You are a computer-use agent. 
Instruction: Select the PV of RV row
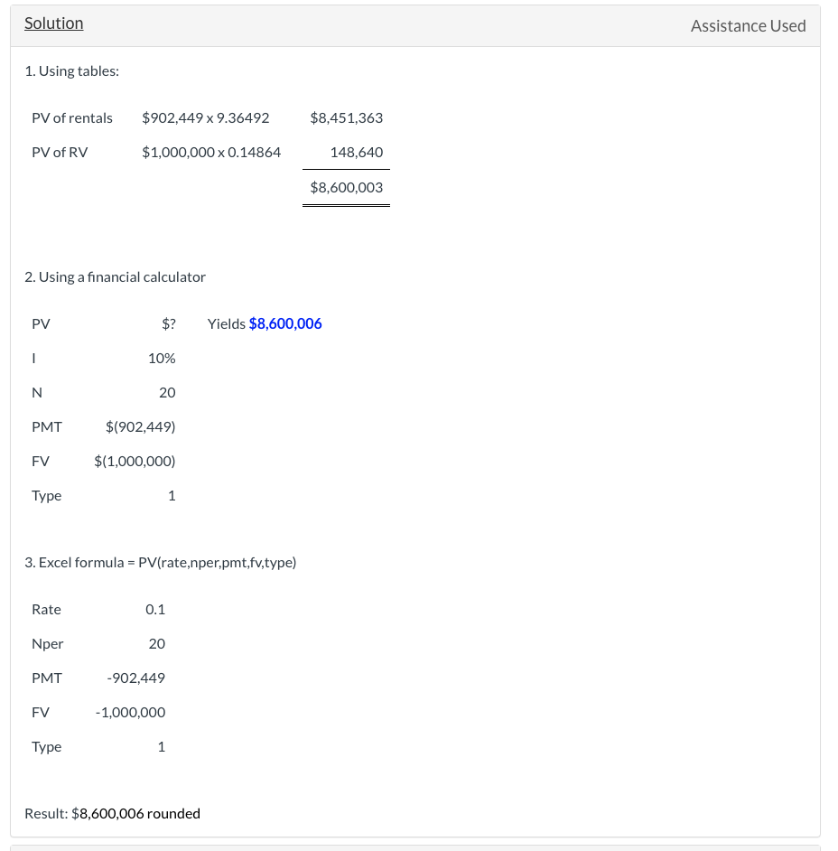60,152
